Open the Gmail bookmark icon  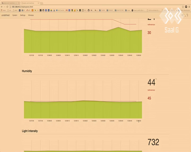[x=67, y=10]
